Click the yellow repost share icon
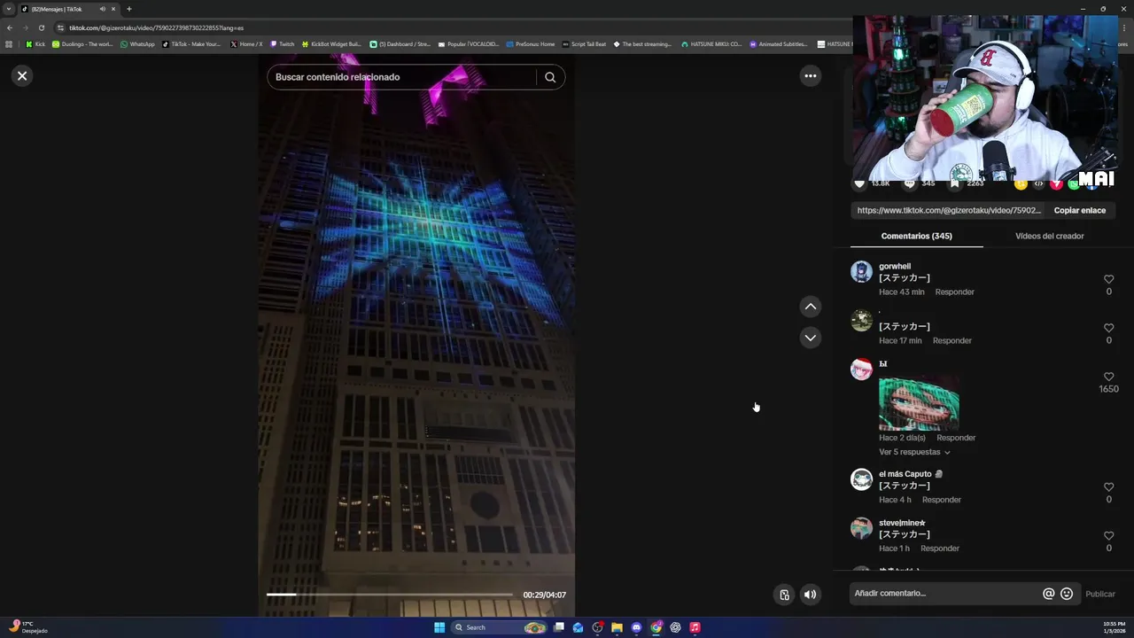Screen dimensions: 1134x638 pos(1021,183)
